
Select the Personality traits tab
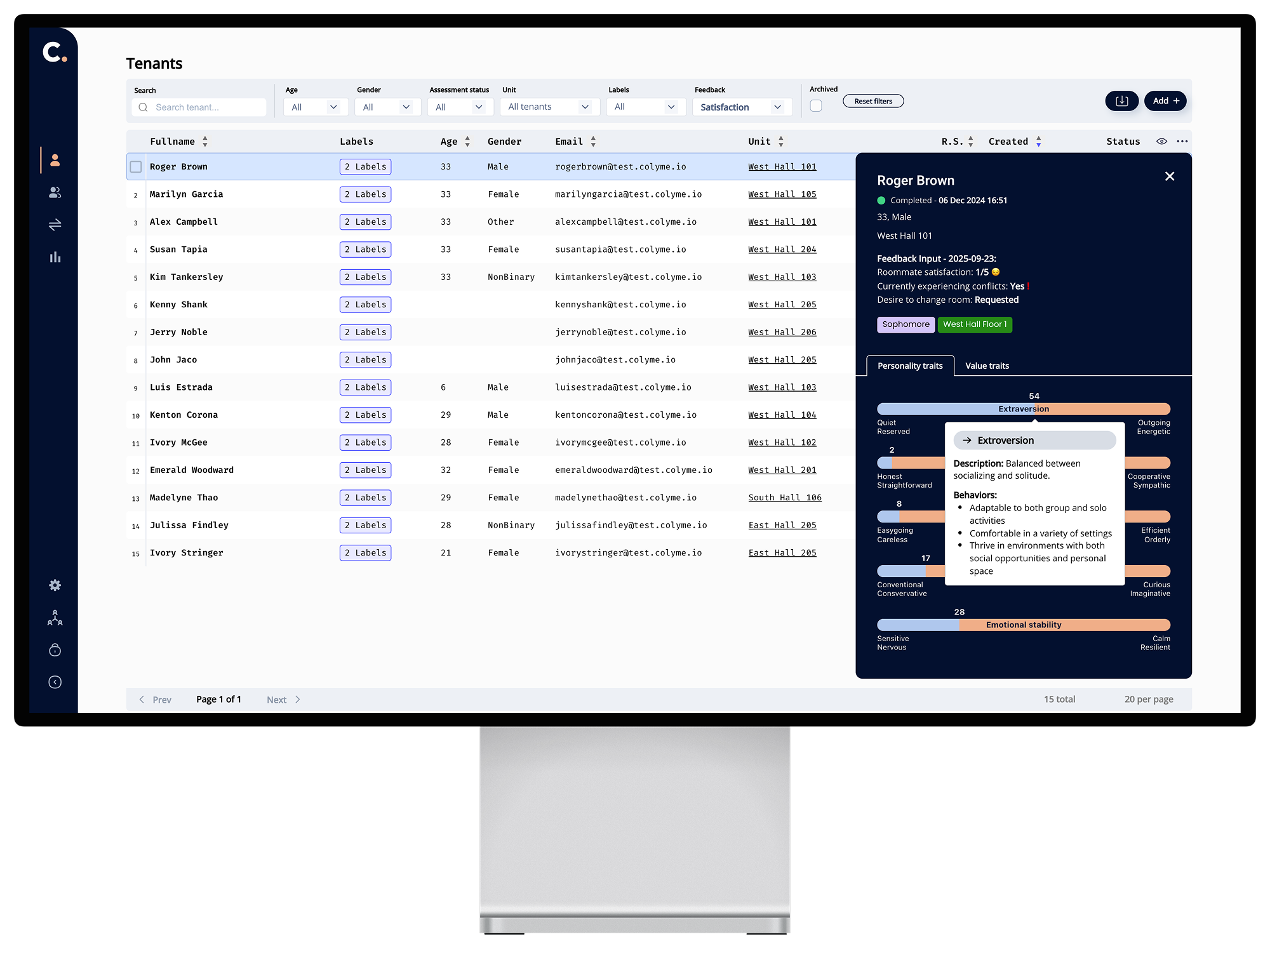(x=910, y=366)
